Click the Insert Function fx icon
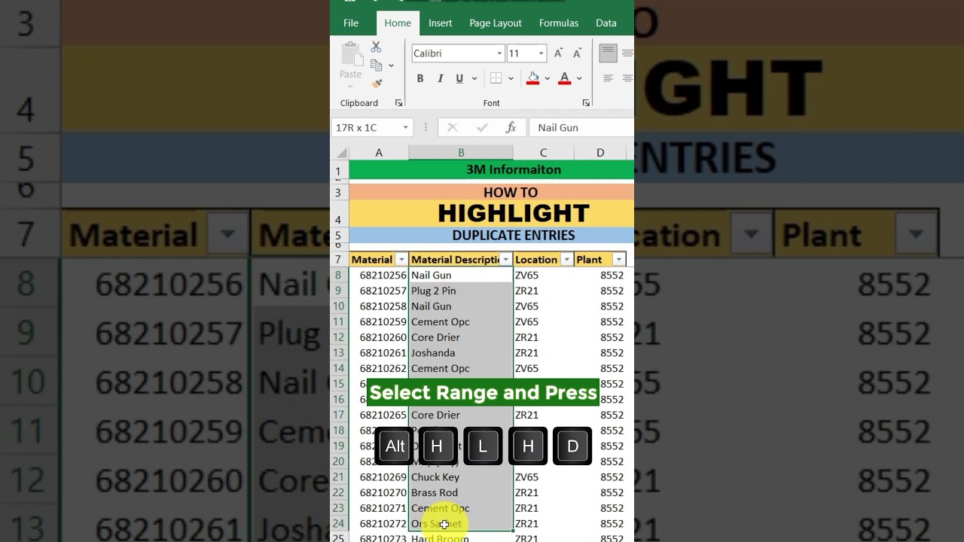Viewport: 964px width, 542px height. point(511,128)
